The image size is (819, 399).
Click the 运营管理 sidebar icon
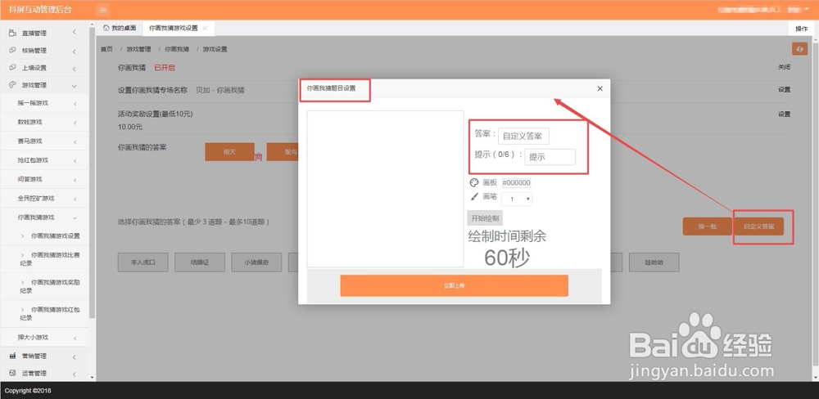pyautogui.click(x=12, y=373)
